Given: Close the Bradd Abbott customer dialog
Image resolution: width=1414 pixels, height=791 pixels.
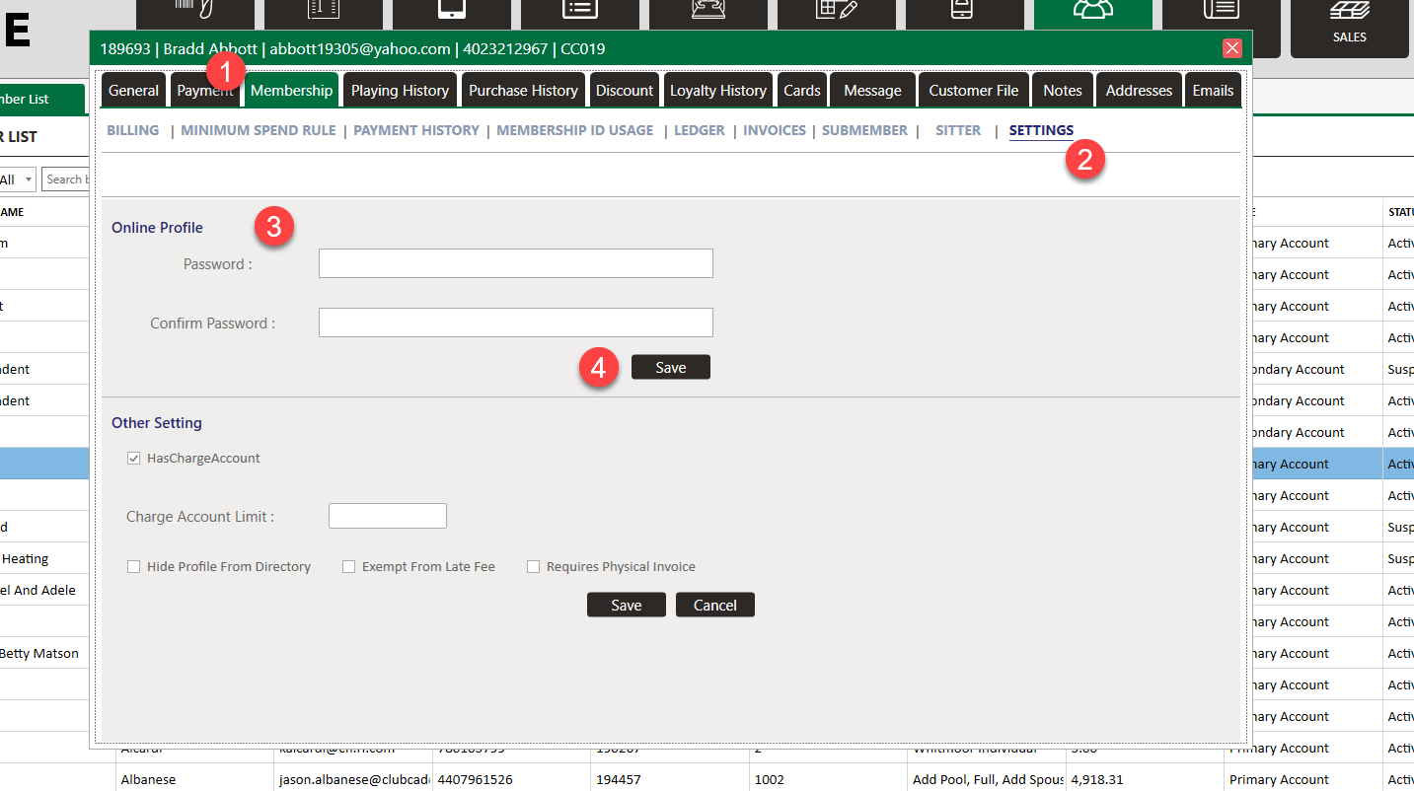Looking at the screenshot, I should (x=1231, y=48).
